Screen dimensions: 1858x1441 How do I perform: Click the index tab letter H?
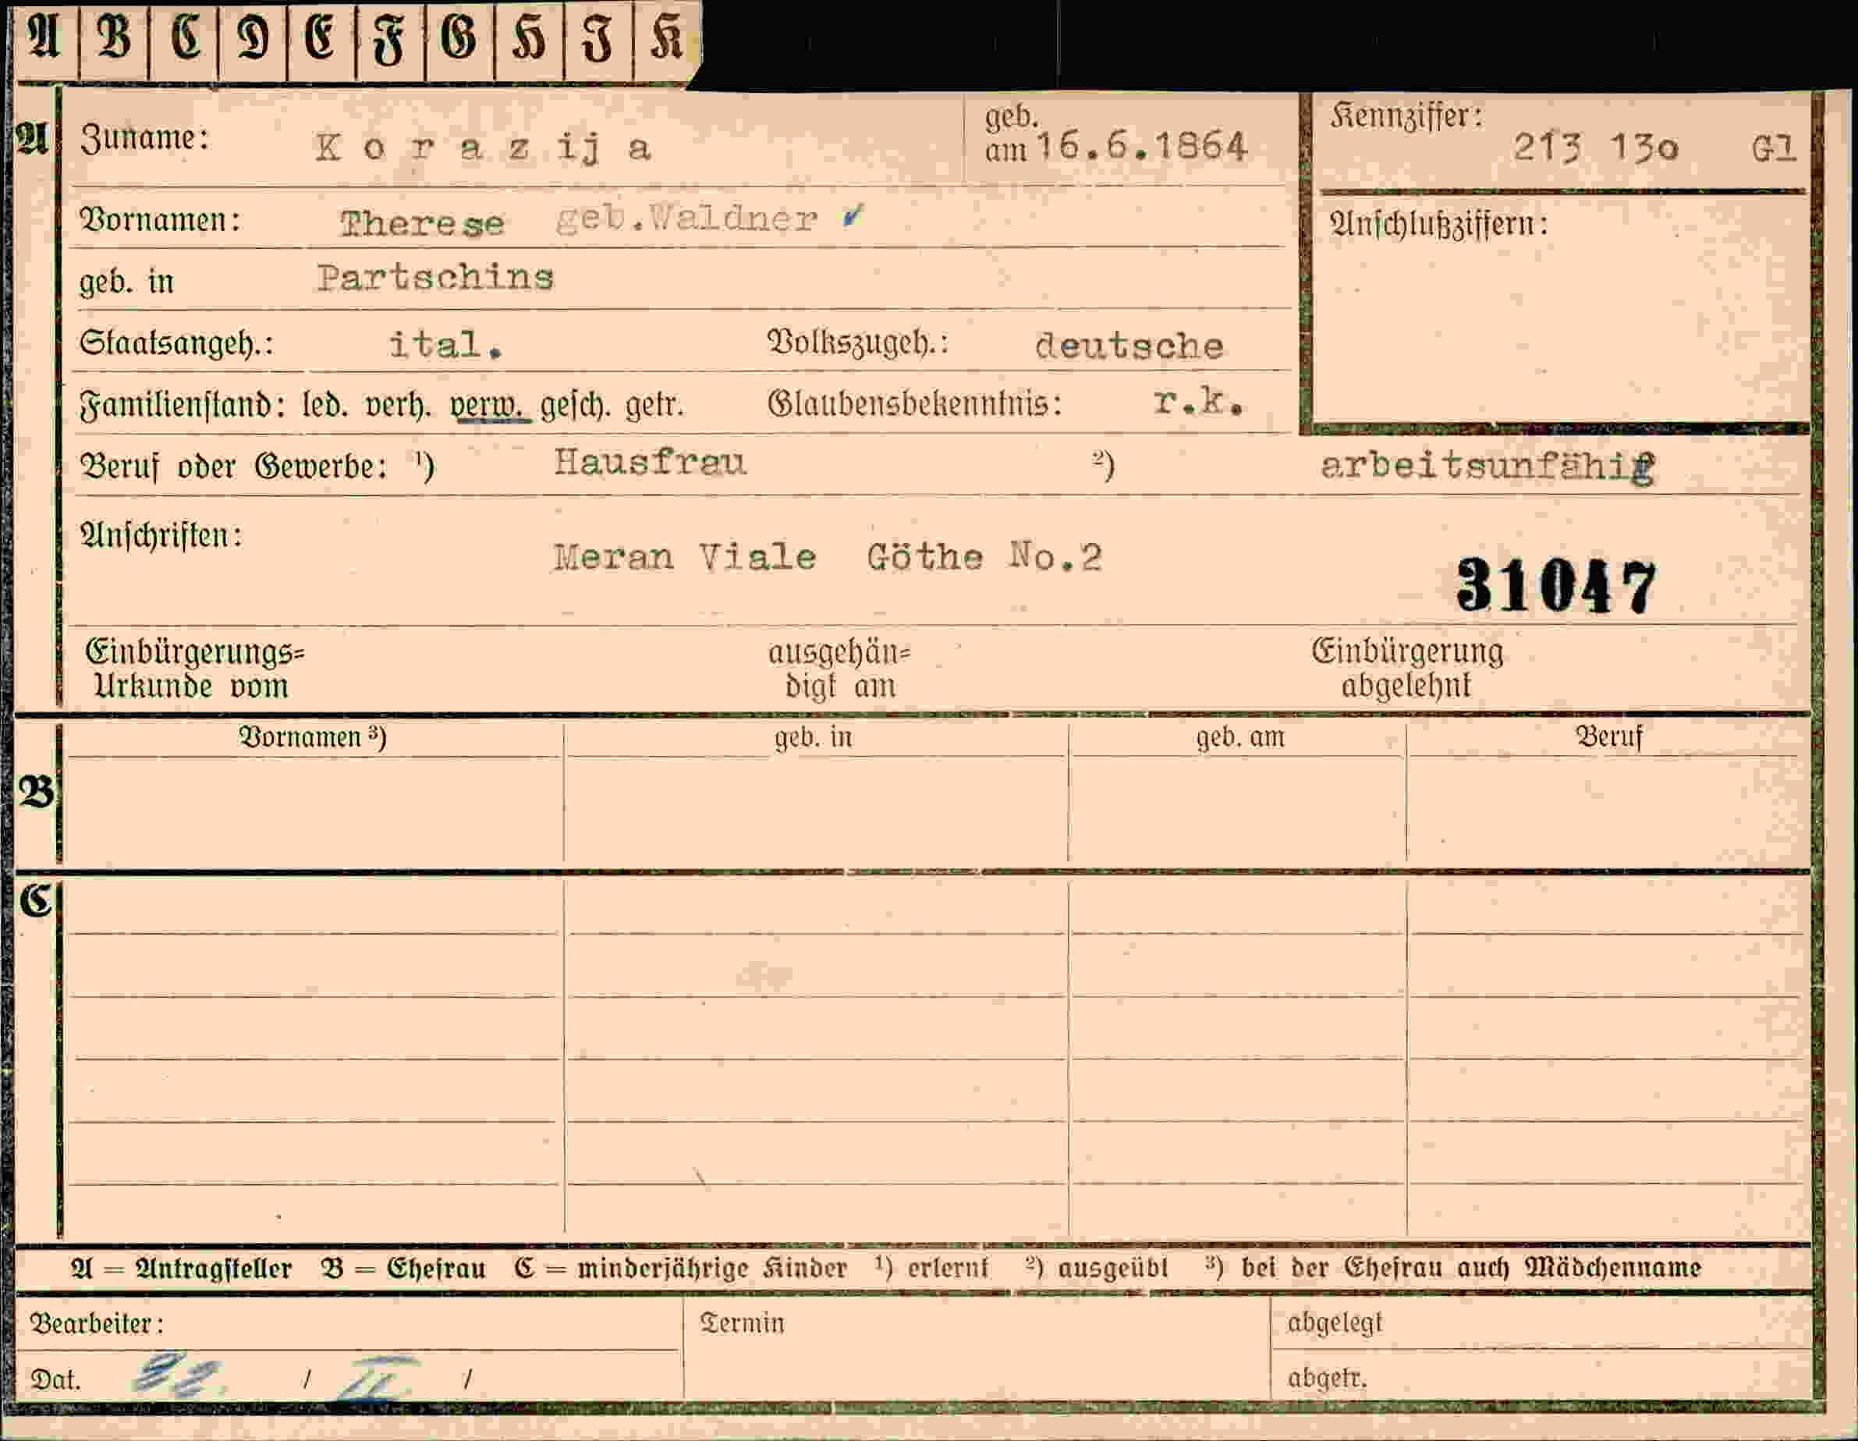coord(528,39)
